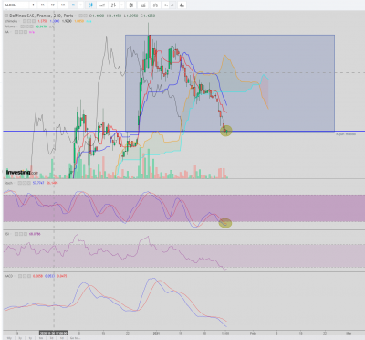The width and height of the screenshot is (365, 340).
Task: Remove the MACD indicator
Action: [x=29, y=276]
